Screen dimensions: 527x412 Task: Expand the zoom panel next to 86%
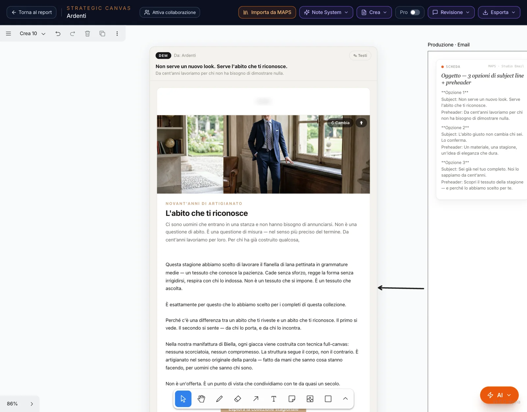[x=32, y=404]
